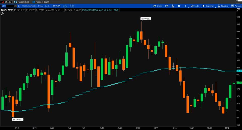
Task: Click the 8/12 date axis label
Action: (17, 128)
